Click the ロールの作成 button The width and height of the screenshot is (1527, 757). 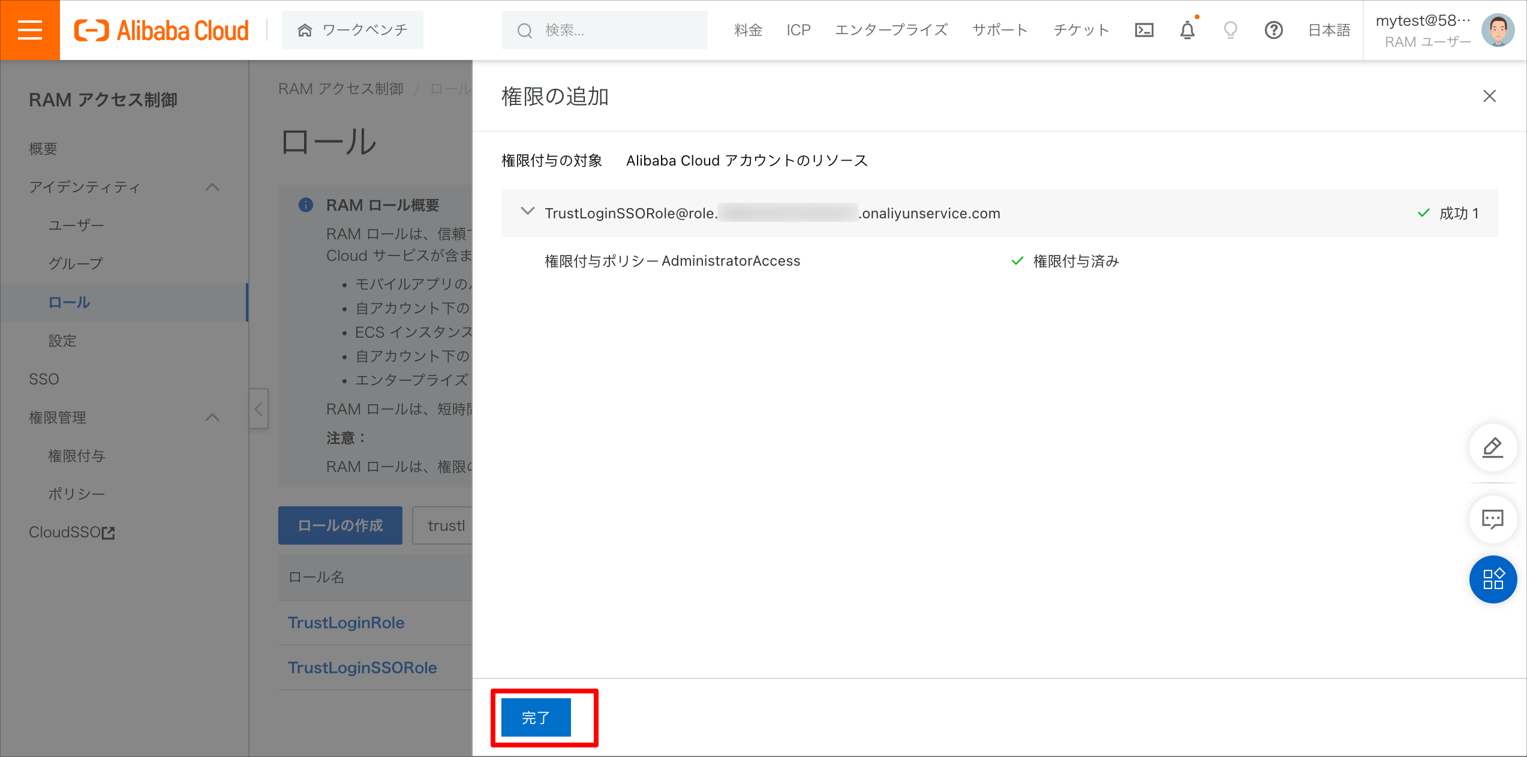pos(340,525)
